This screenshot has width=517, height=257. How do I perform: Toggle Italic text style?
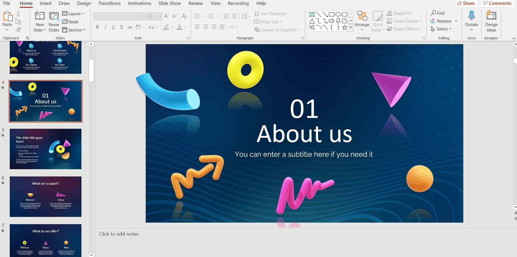tap(106, 27)
